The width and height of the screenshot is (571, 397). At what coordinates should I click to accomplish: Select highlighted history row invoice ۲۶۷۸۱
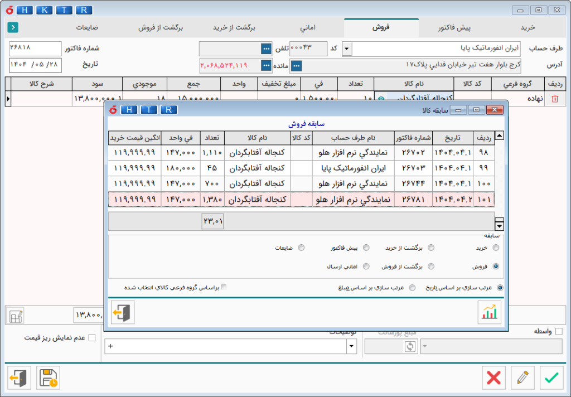tap(301, 200)
